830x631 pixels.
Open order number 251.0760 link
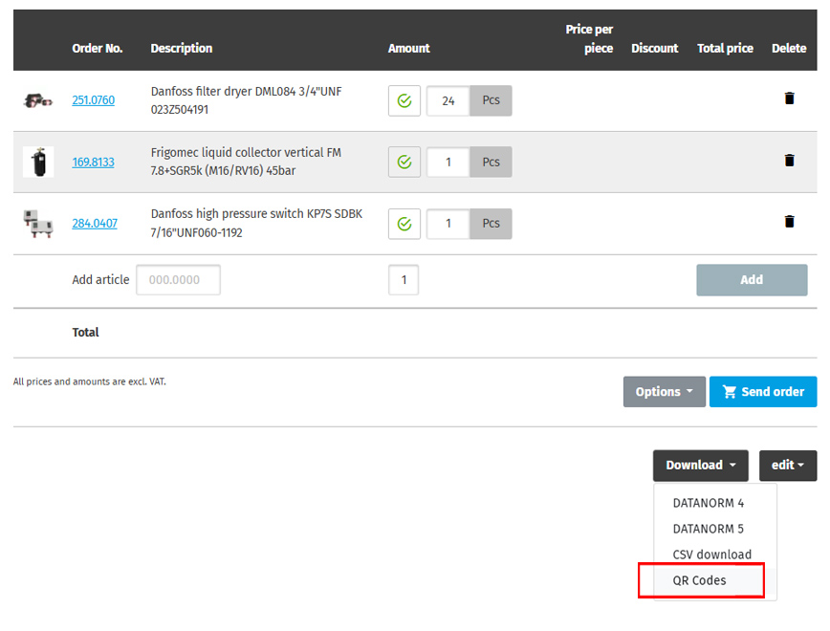(93, 100)
